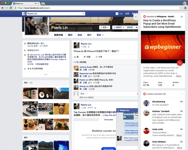Open the Friends (朋友) dropdown button
Screen dimensions: 188x150
point(105,27)
